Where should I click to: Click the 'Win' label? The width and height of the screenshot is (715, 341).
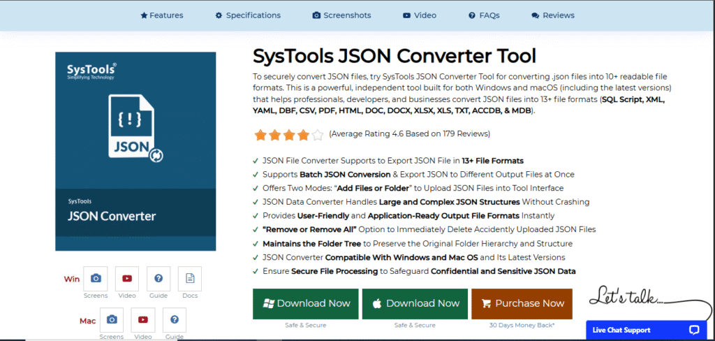pos(72,279)
